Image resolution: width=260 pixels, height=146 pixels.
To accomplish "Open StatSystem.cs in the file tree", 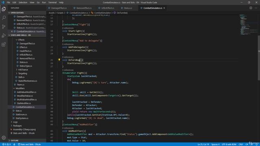I will point(22,118).
